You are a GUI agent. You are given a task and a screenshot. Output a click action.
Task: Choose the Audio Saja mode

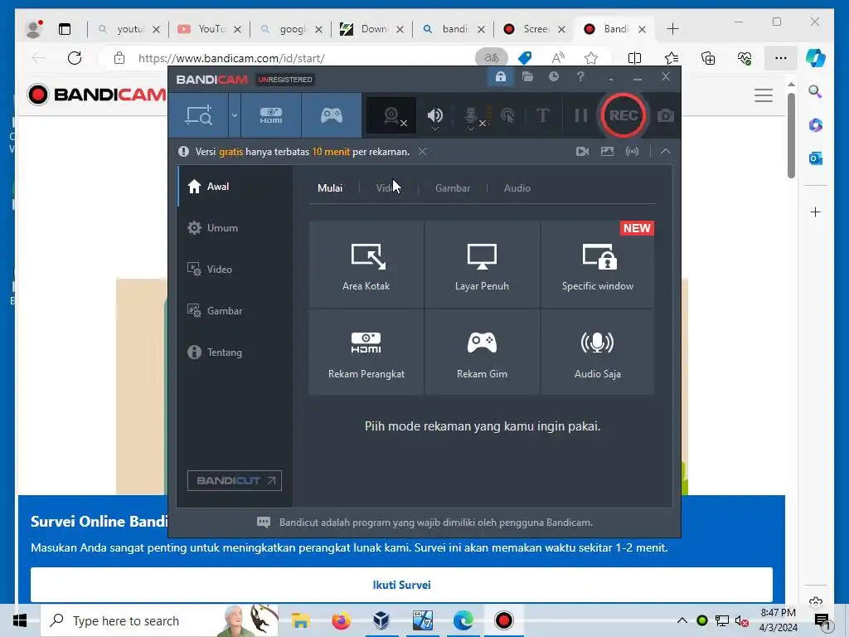[x=597, y=352]
